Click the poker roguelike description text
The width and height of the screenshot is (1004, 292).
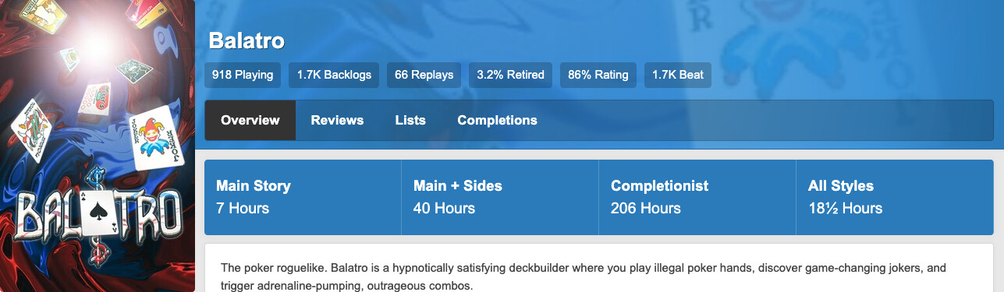pyautogui.click(x=584, y=276)
